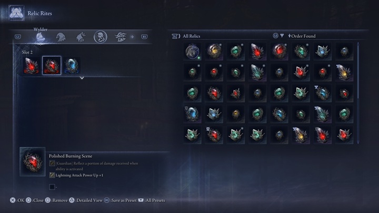Select the first red relic in Slot 2

point(32,65)
